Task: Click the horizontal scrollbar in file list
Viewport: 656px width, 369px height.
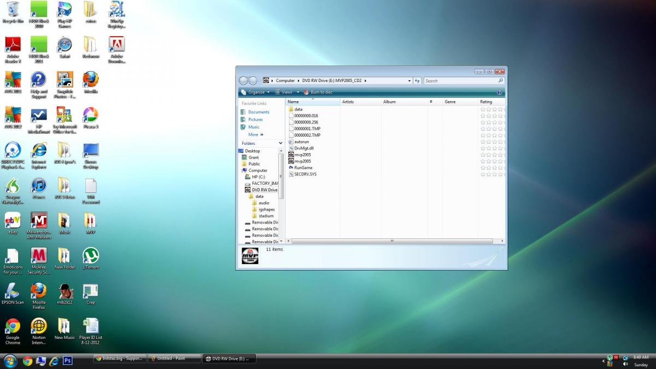Action: pyautogui.click(x=391, y=241)
